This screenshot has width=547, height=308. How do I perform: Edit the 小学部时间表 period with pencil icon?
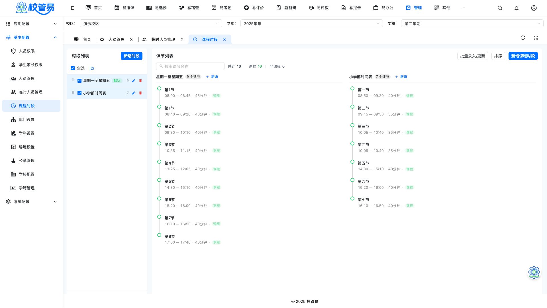point(134,93)
